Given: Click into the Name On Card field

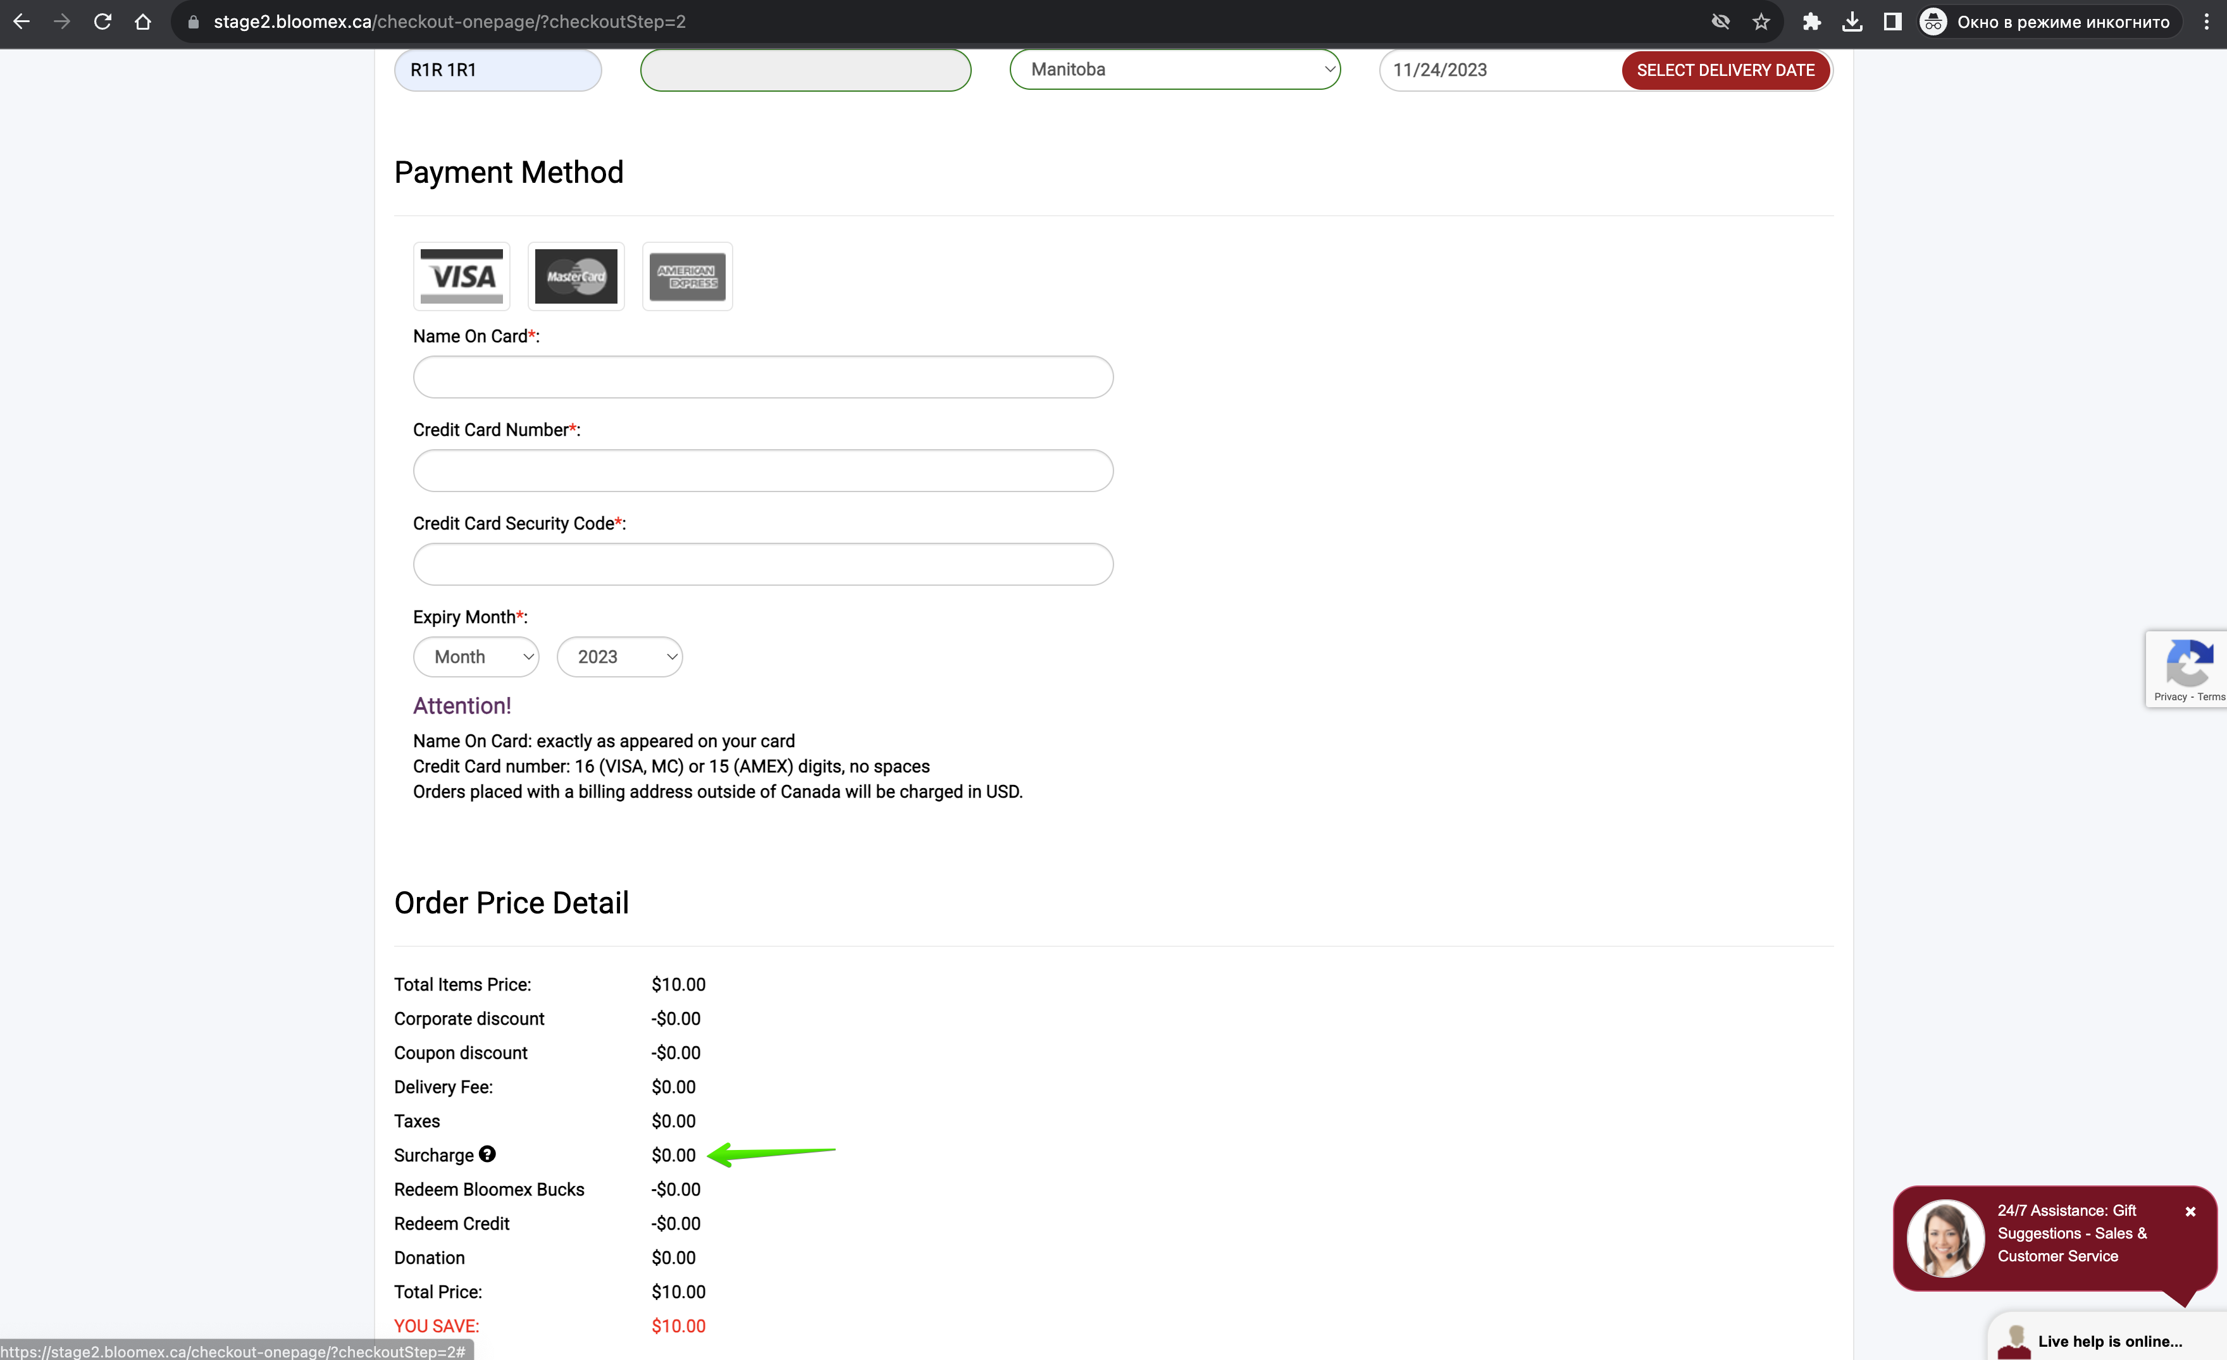Looking at the screenshot, I should click(763, 377).
